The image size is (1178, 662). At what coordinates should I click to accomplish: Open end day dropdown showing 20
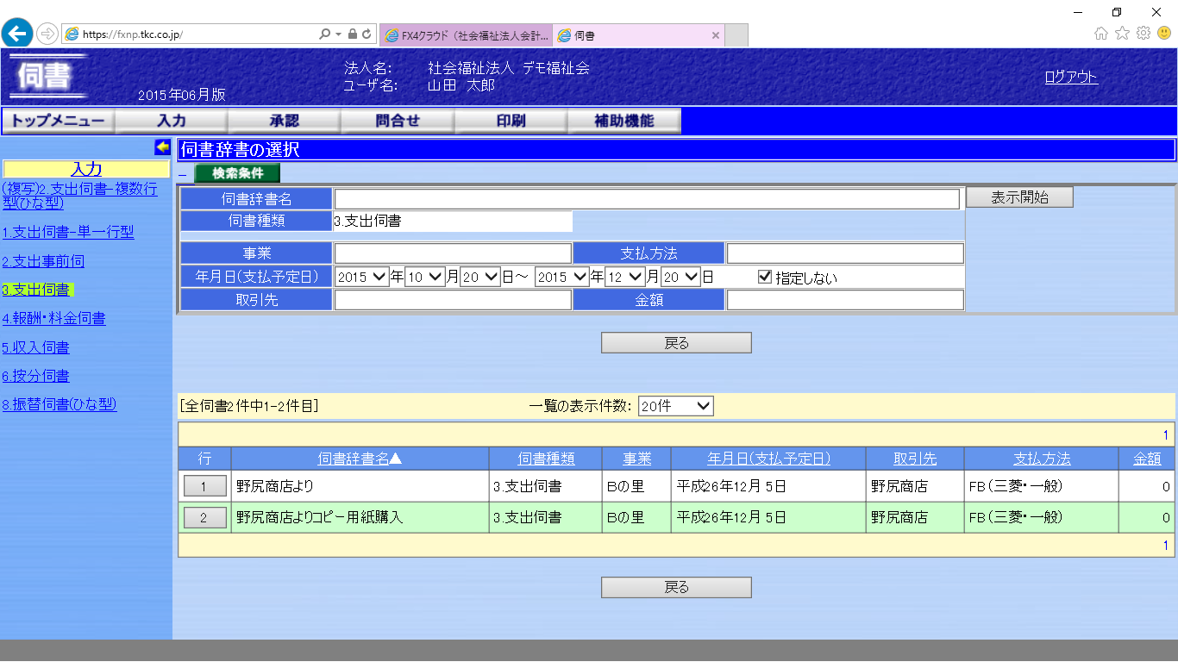(x=681, y=278)
